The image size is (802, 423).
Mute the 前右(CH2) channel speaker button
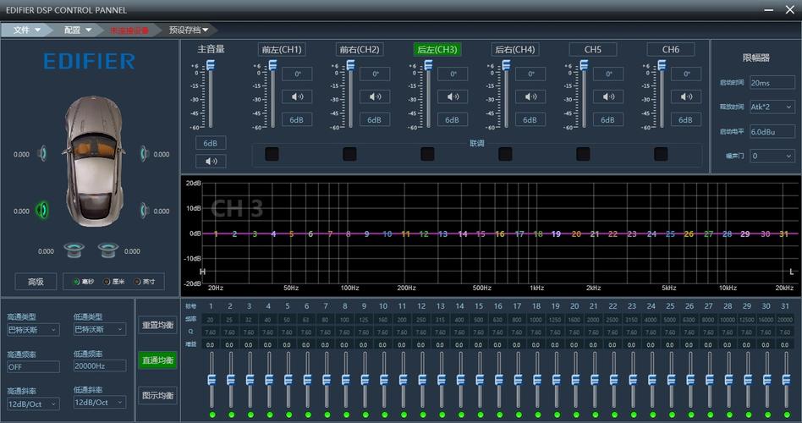(375, 96)
